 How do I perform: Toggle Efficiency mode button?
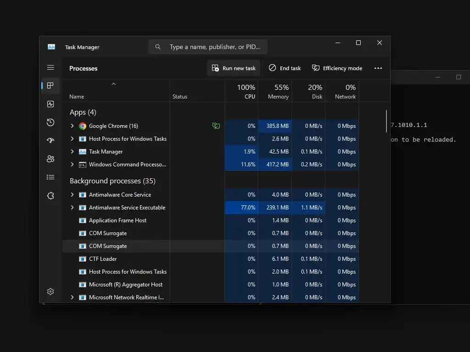click(337, 68)
